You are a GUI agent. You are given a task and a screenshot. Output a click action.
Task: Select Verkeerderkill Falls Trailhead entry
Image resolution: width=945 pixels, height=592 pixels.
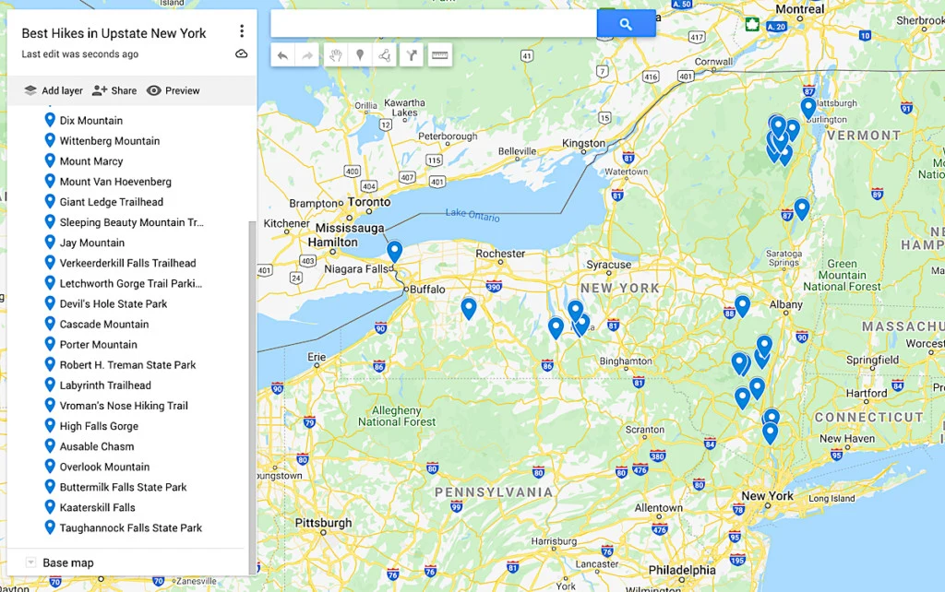click(127, 263)
